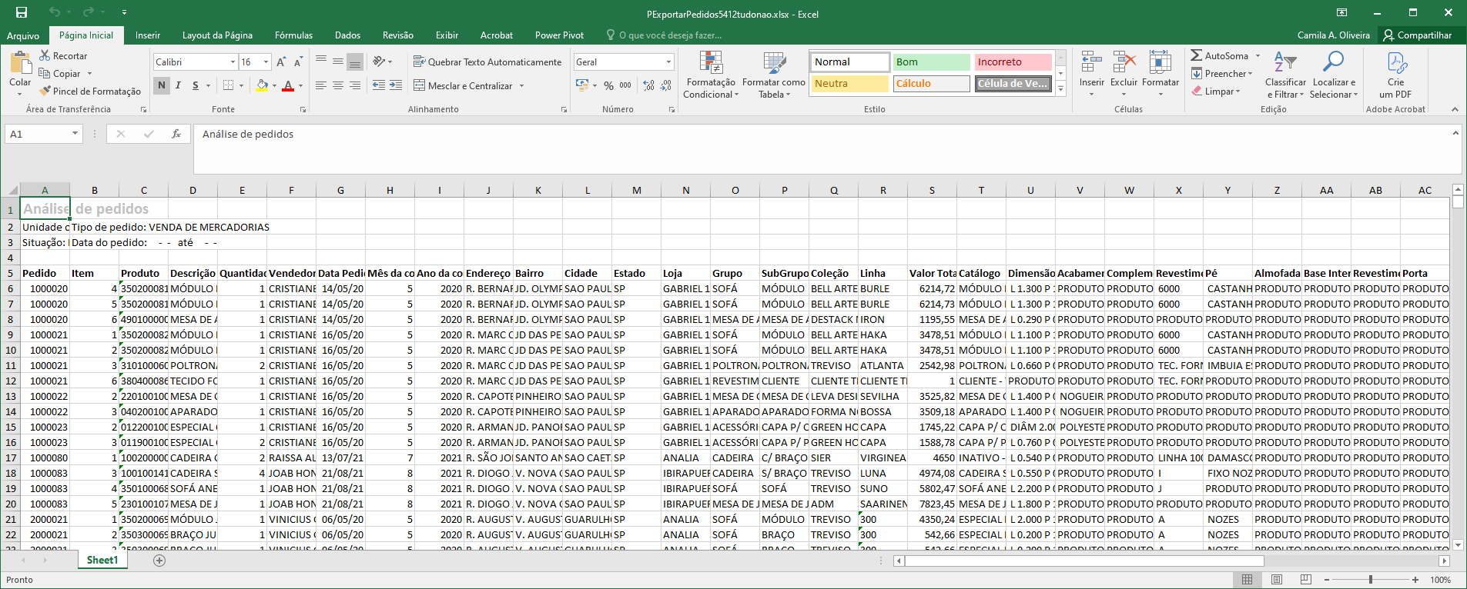Expand the Name Box dropdown arrow
Image resolution: width=1467 pixels, height=589 pixels.
coord(75,134)
